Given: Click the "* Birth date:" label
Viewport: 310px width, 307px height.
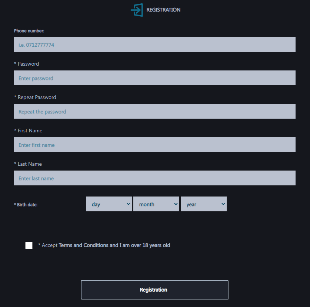Looking at the screenshot, I should click(x=26, y=205).
